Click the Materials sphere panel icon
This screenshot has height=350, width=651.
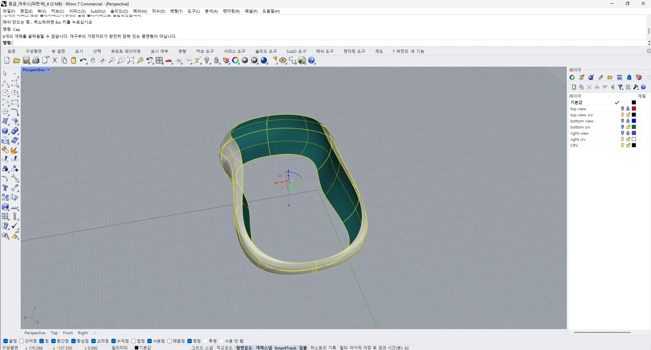click(x=591, y=77)
